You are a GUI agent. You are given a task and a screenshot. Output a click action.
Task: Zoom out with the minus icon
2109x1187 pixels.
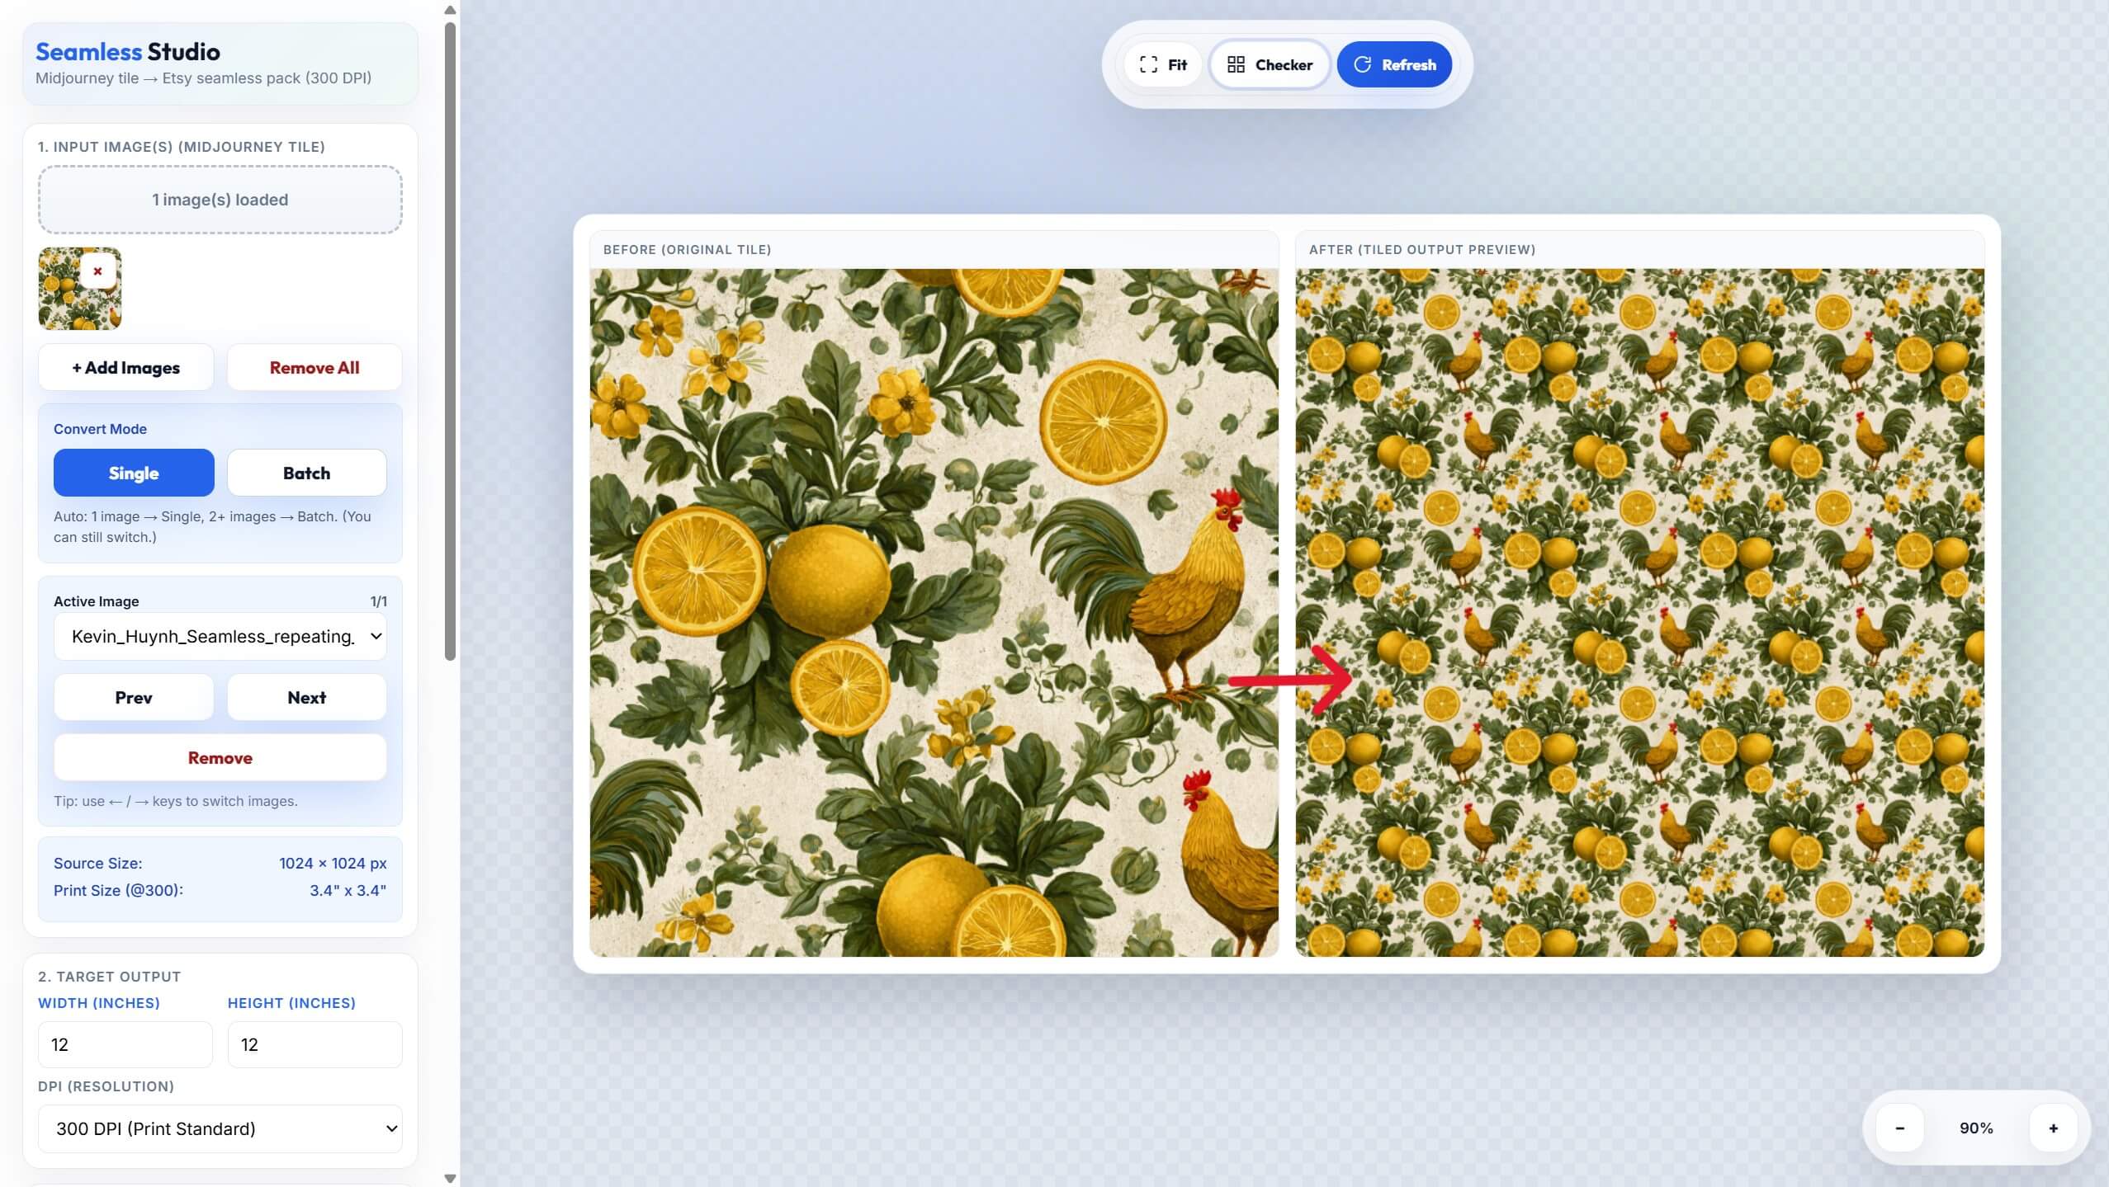pos(1899,1128)
